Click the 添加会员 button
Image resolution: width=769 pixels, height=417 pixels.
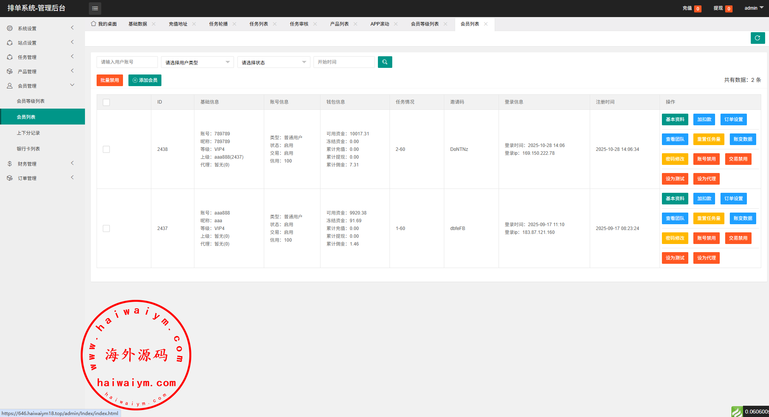145,80
